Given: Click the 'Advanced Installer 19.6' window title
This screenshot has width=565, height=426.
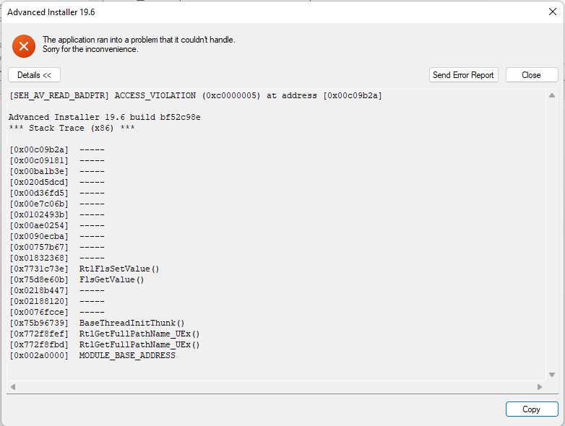Looking at the screenshot, I should (x=51, y=12).
